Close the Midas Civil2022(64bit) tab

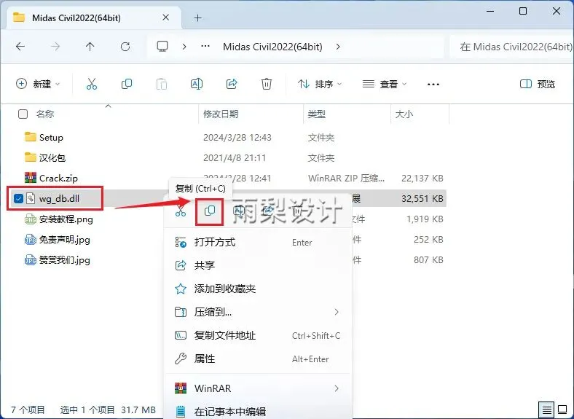click(x=166, y=17)
